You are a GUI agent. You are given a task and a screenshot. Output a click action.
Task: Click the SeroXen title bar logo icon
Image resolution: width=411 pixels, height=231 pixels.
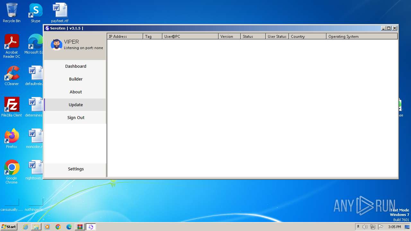47,28
